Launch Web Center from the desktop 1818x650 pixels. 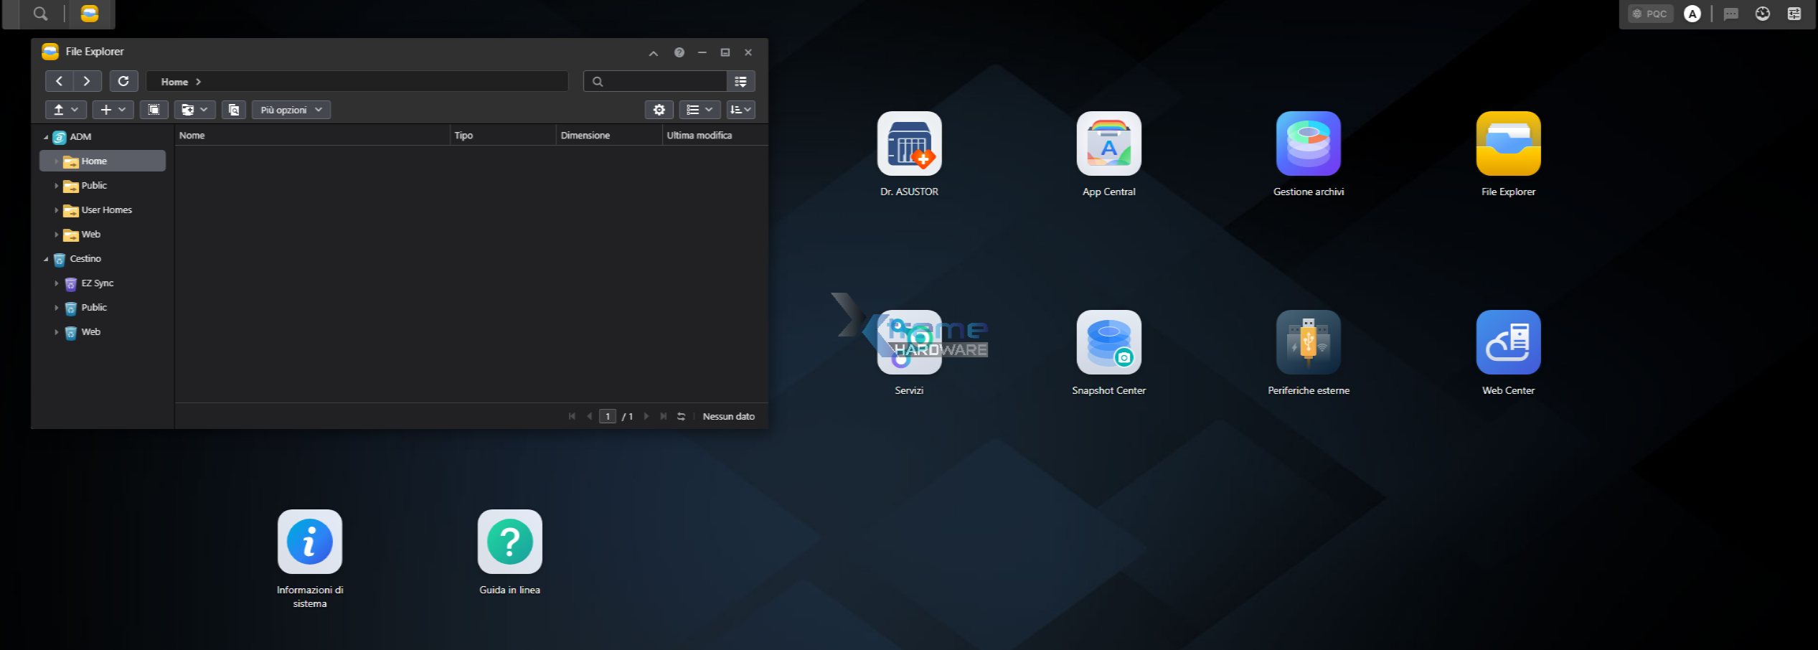click(x=1508, y=342)
